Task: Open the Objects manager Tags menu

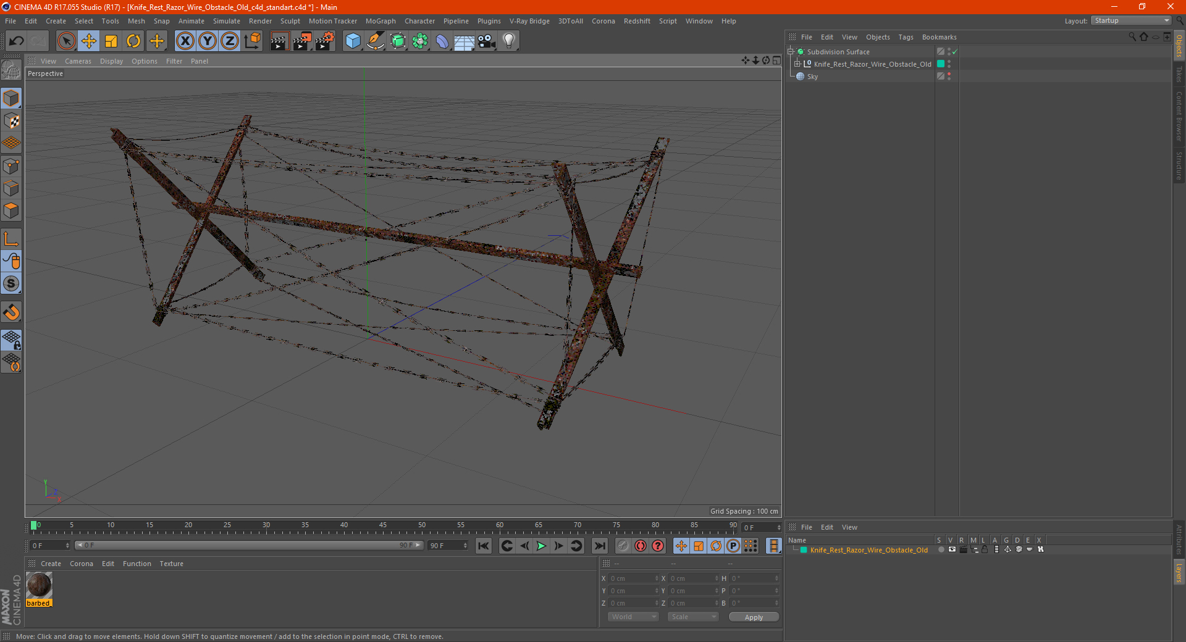Action: [906, 37]
